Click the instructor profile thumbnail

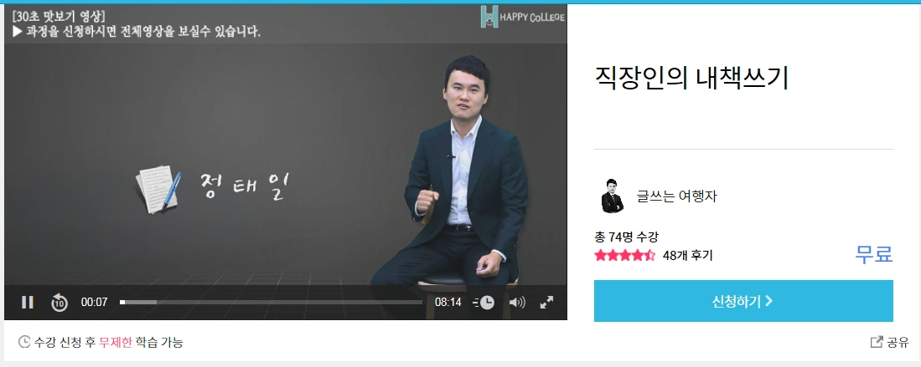pos(612,196)
